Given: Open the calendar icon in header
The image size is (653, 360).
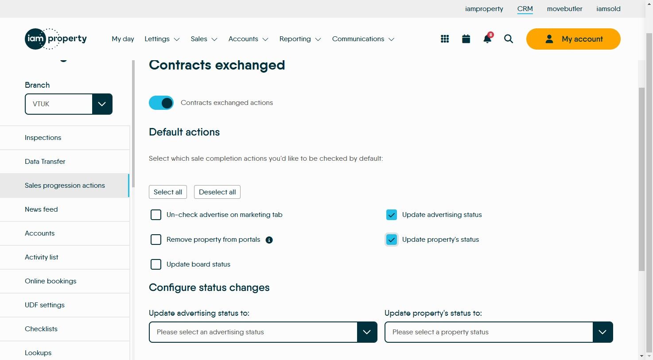Looking at the screenshot, I should (466, 39).
